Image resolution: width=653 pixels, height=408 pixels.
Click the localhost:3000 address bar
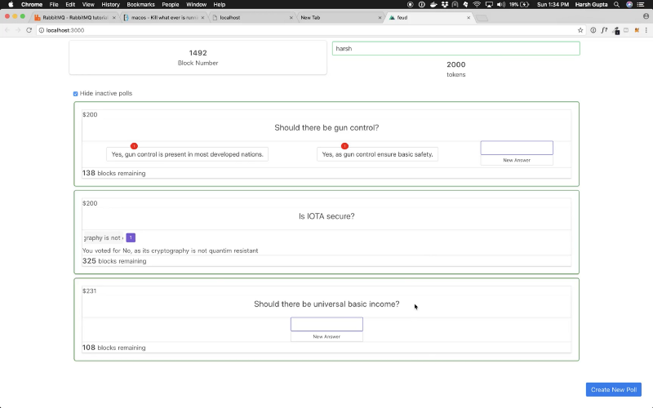coord(310,30)
